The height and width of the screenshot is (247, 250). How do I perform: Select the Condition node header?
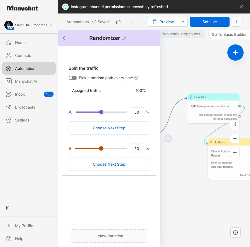click(213, 97)
